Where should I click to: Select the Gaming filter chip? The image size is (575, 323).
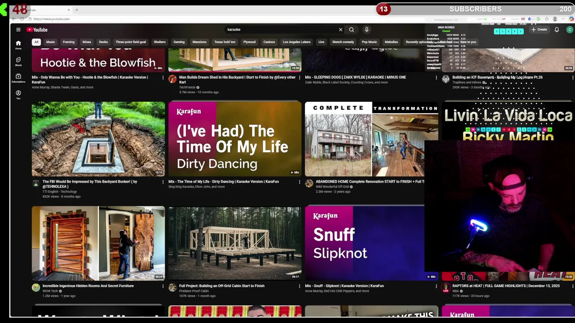tap(179, 42)
